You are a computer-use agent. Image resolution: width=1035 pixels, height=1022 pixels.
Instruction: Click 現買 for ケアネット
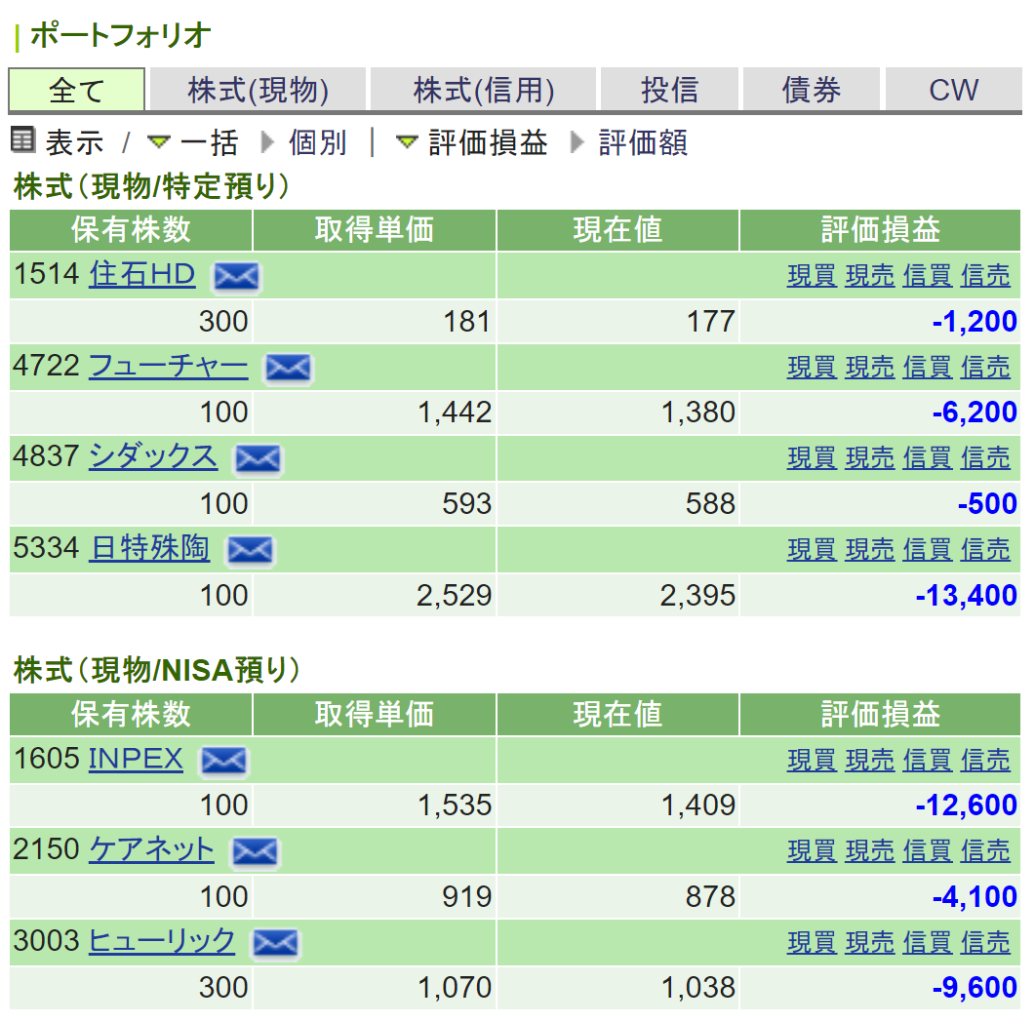pyautogui.click(x=812, y=851)
